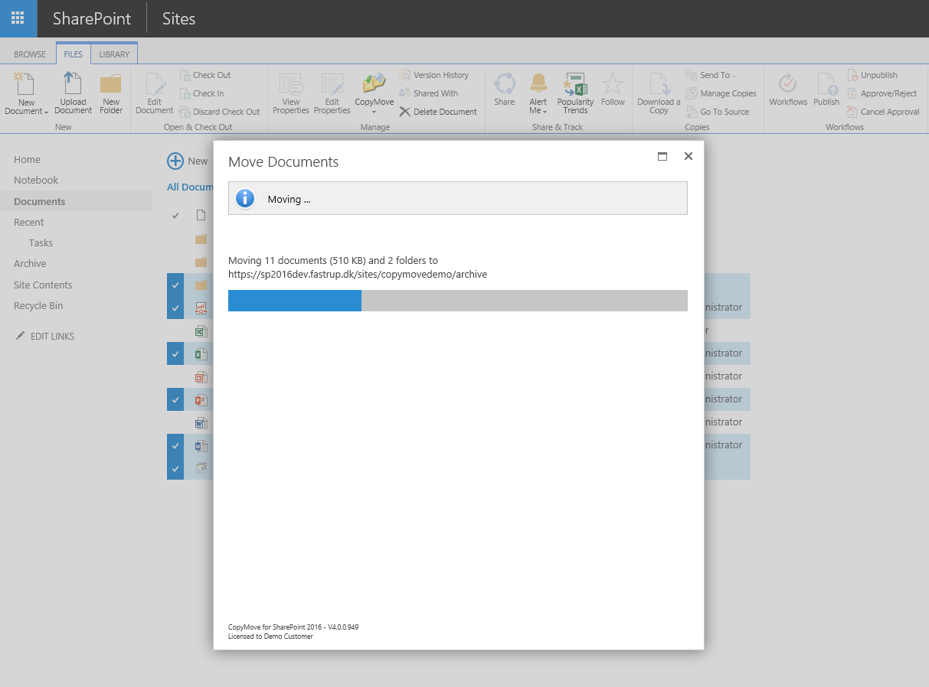Select the FILES ribbon tab

coord(74,54)
